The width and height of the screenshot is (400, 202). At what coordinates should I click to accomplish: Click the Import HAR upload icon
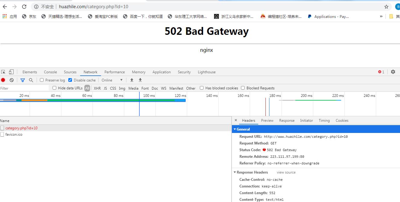click(132, 80)
